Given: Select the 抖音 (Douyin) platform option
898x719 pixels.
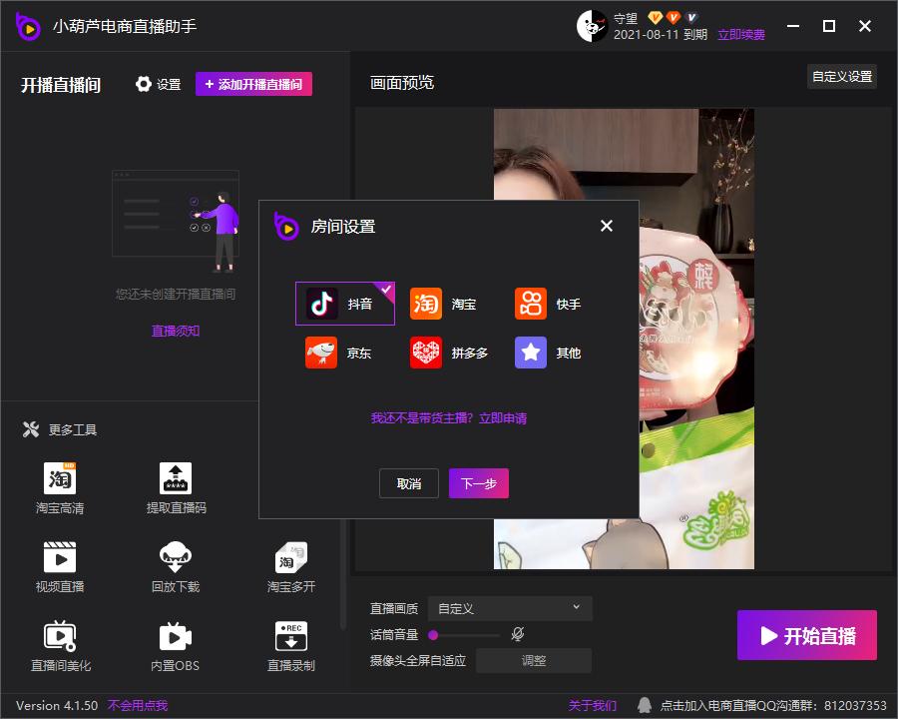Looking at the screenshot, I should [345, 304].
